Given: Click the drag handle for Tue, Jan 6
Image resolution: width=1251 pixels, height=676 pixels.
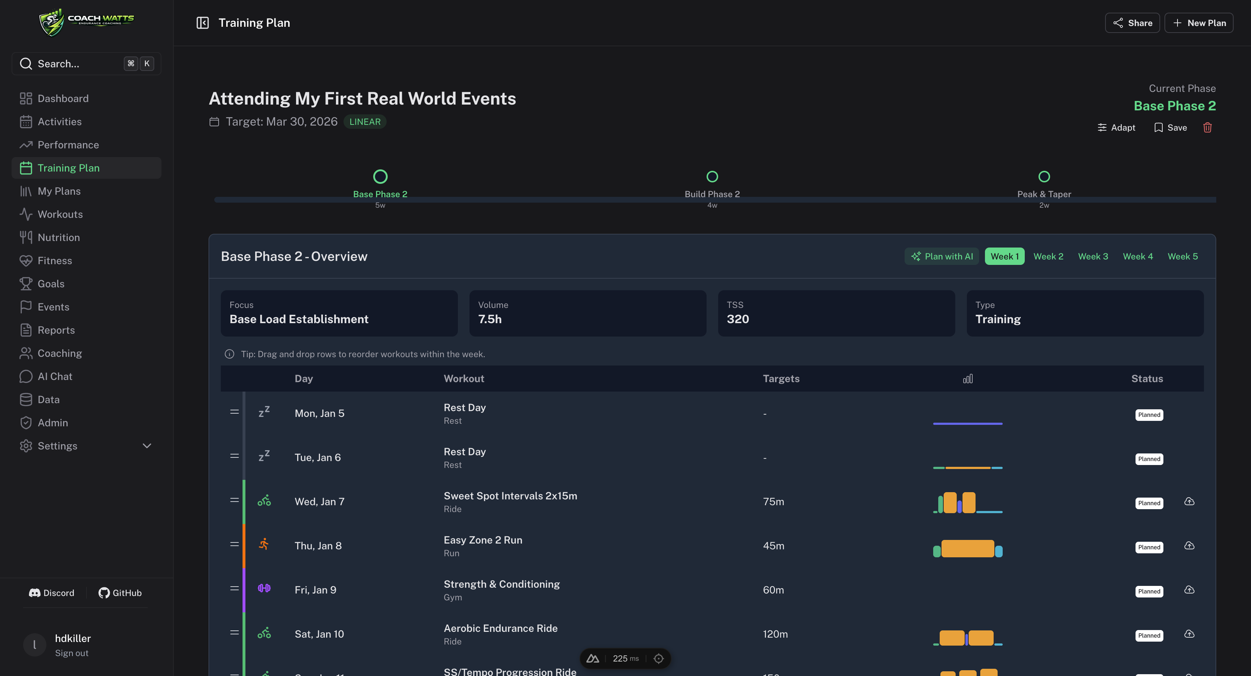Looking at the screenshot, I should [x=235, y=456].
